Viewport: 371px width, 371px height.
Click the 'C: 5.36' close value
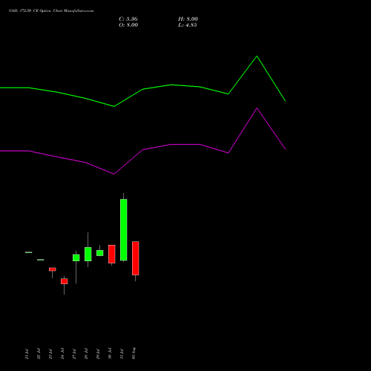pyautogui.click(x=128, y=19)
